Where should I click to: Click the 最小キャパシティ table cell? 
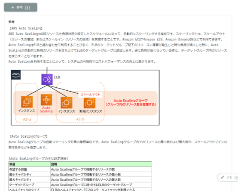(x=30, y=174)
